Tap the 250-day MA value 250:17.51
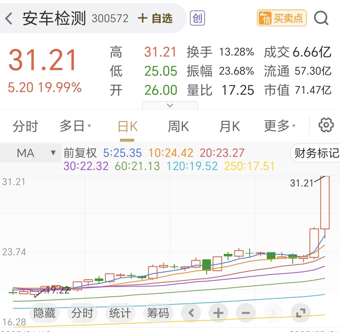The image size is (340, 332). [x=249, y=166]
